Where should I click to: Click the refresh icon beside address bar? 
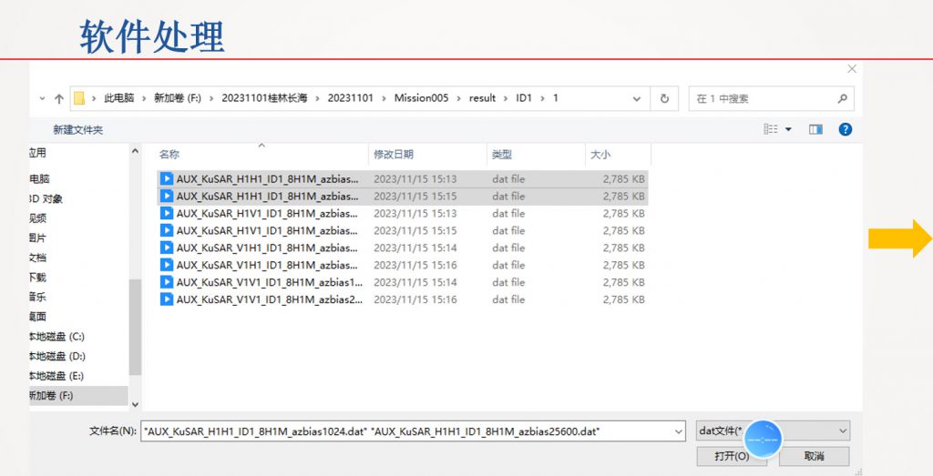(x=664, y=98)
